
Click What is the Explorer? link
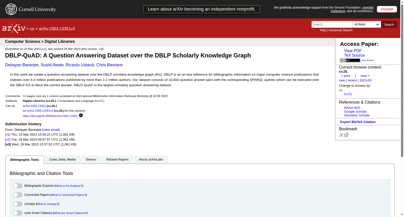point(69,186)
